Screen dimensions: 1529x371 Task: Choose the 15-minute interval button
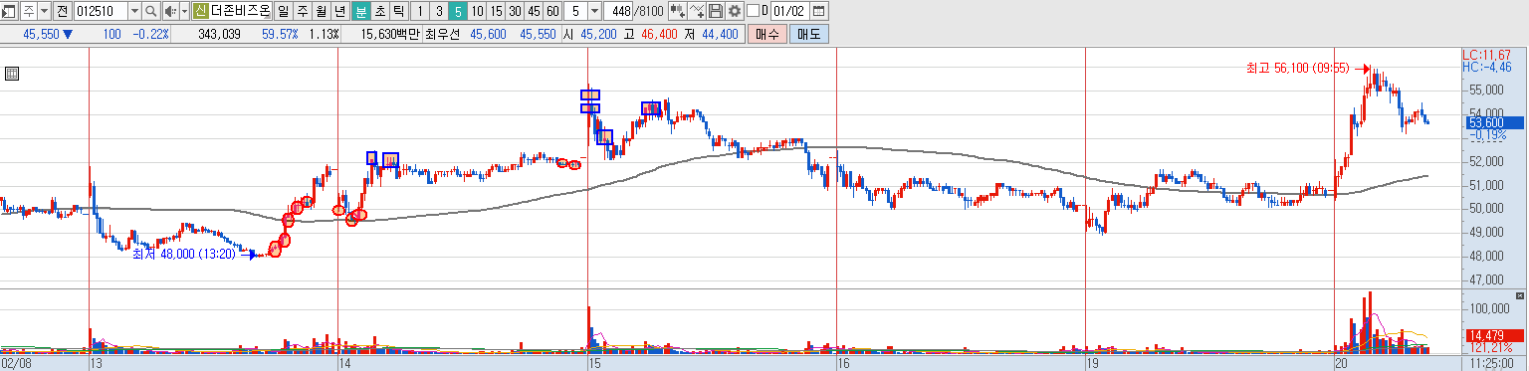coord(496,11)
